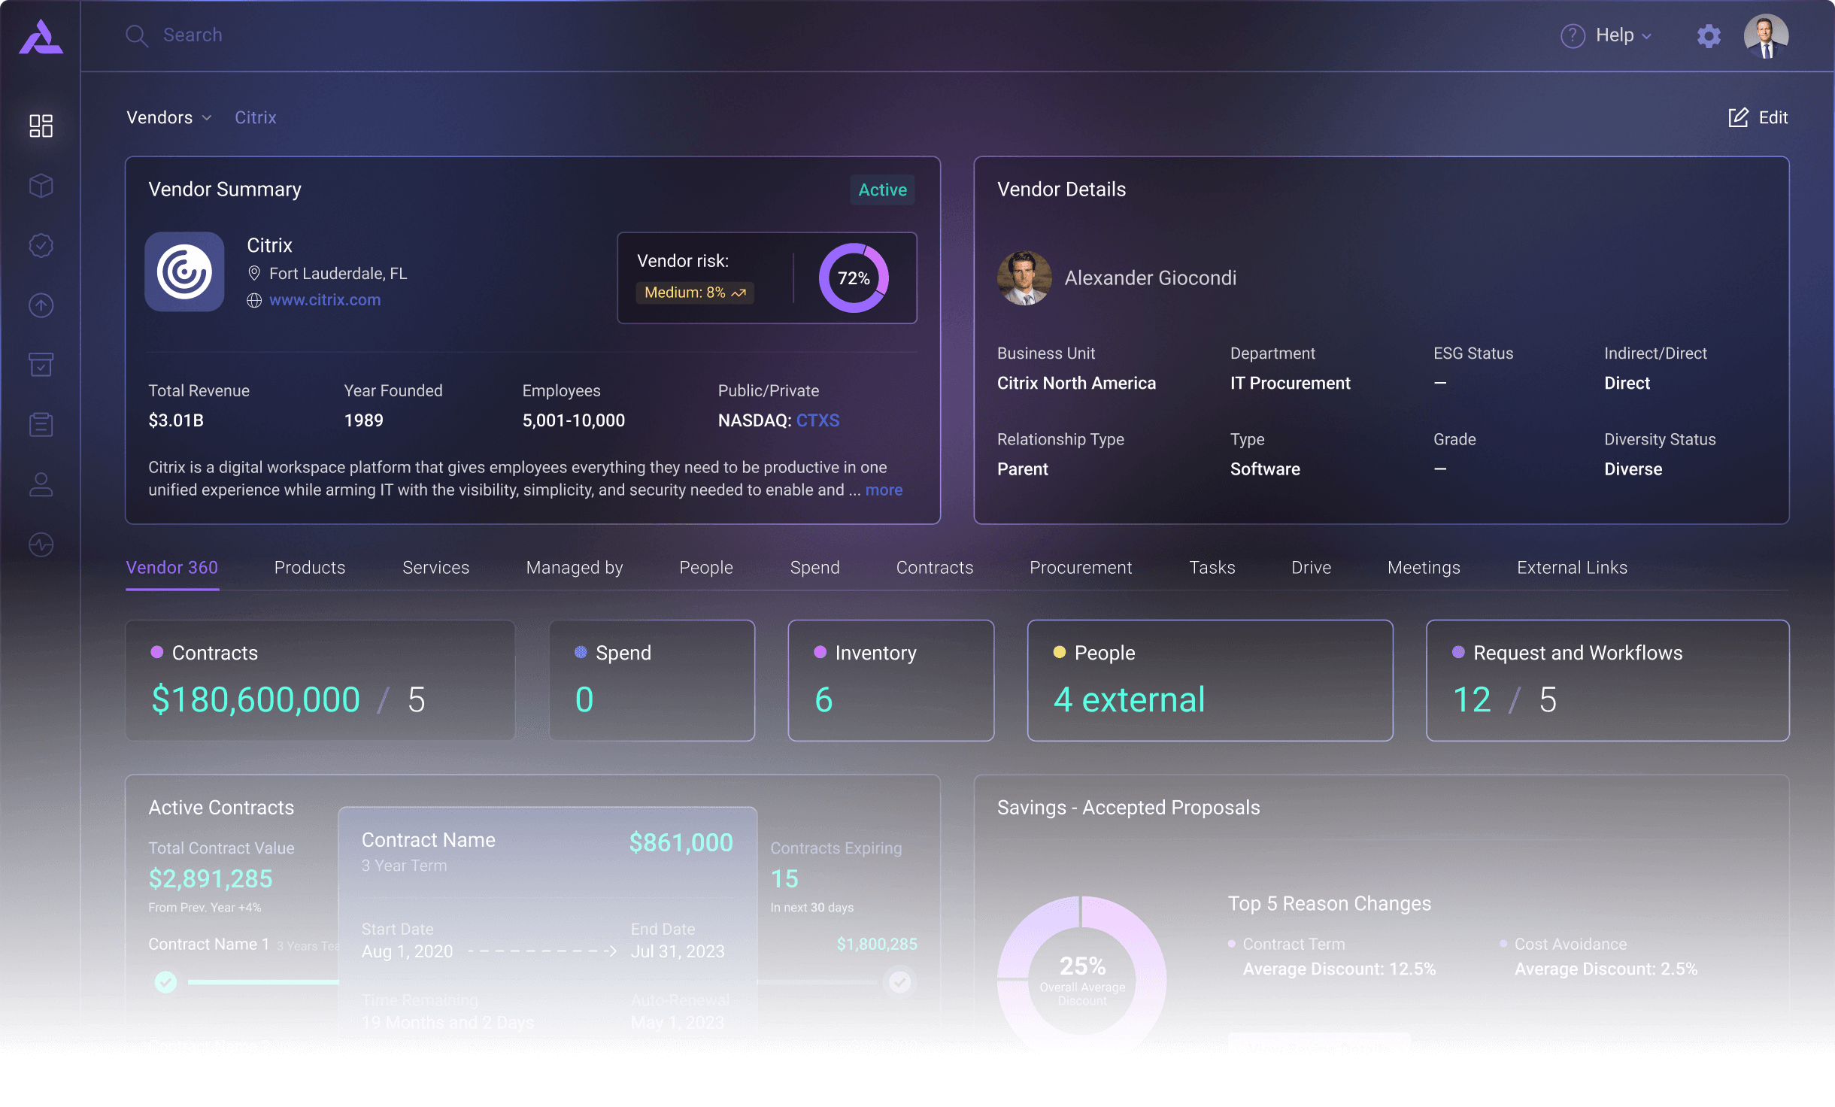
Task: Click the Cost Avoidance reason entry
Action: [1598, 957]
